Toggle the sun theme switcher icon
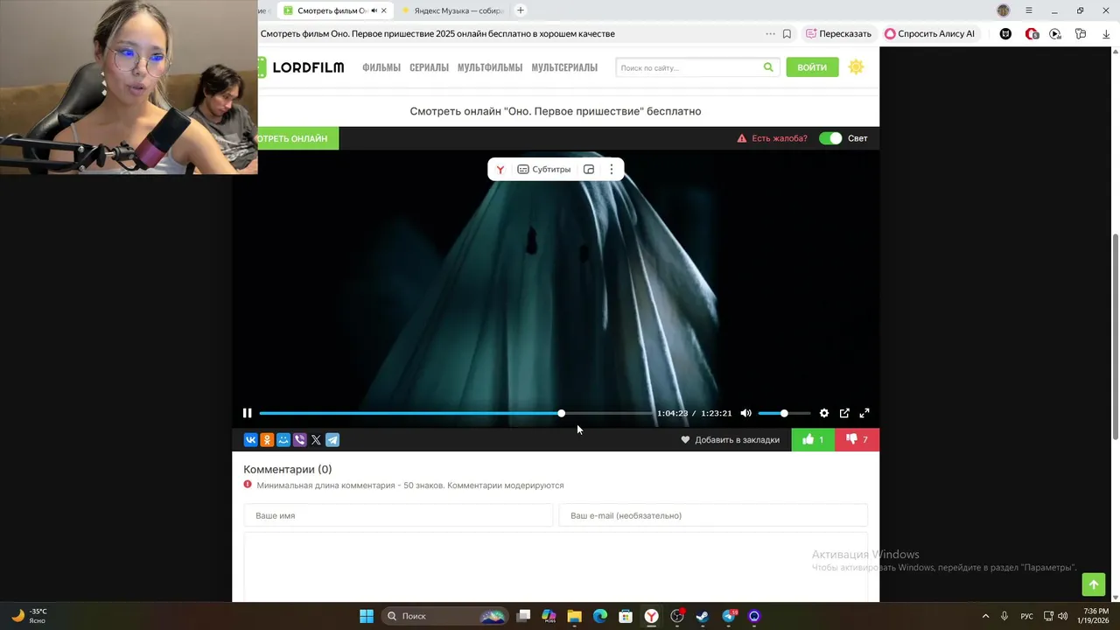Image resolution: width=1120 pixels, height=630 pixels. 857,67
